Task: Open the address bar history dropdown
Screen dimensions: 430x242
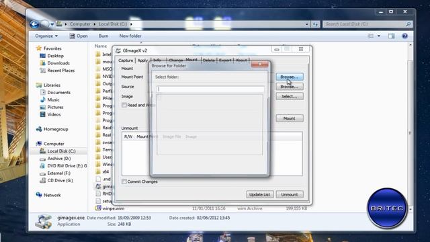Action: click(307, 24)
